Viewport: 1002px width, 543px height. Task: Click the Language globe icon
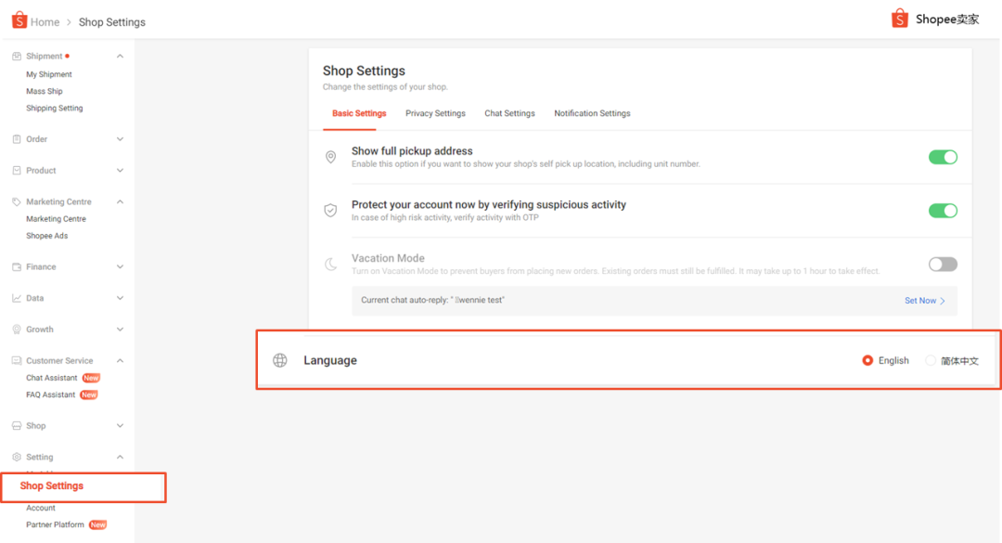coord(280,360)
